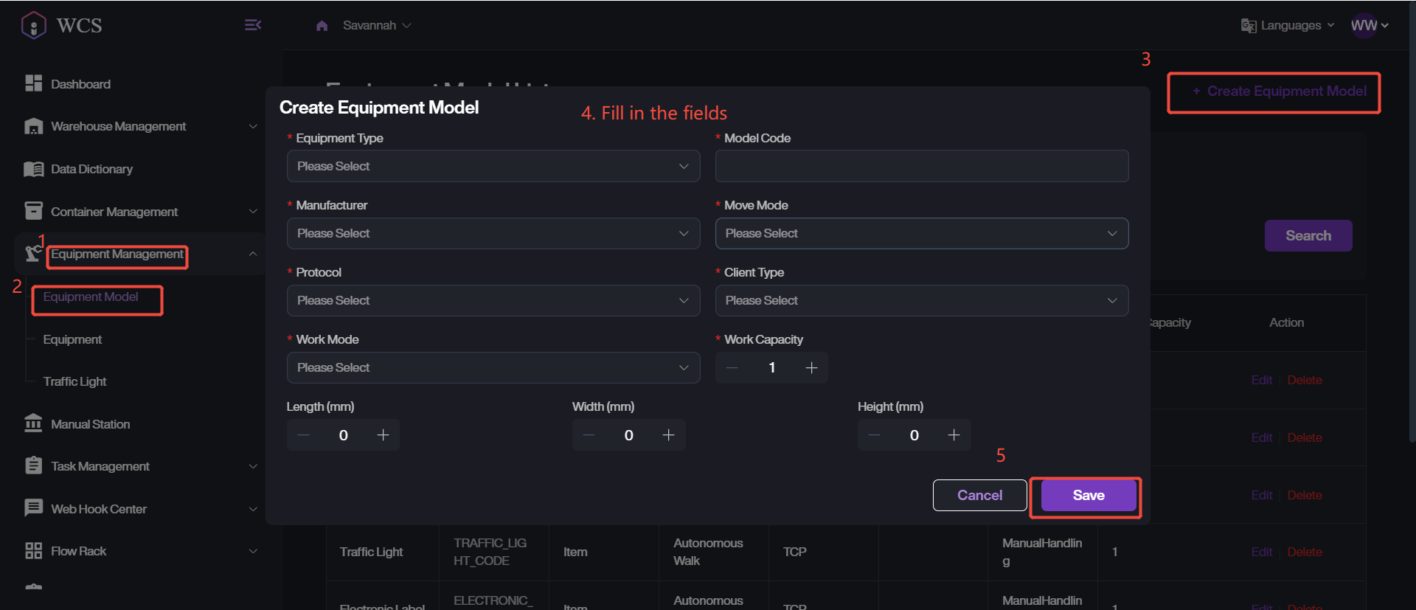Increase Length (mm) with plus button
Viewport: 1416px width, 610px height.
(x=383, y=435)
